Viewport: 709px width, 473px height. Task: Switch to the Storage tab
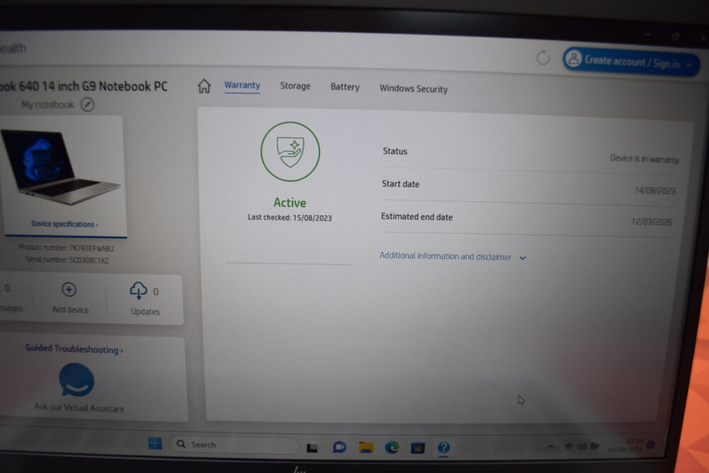(295, 86)
